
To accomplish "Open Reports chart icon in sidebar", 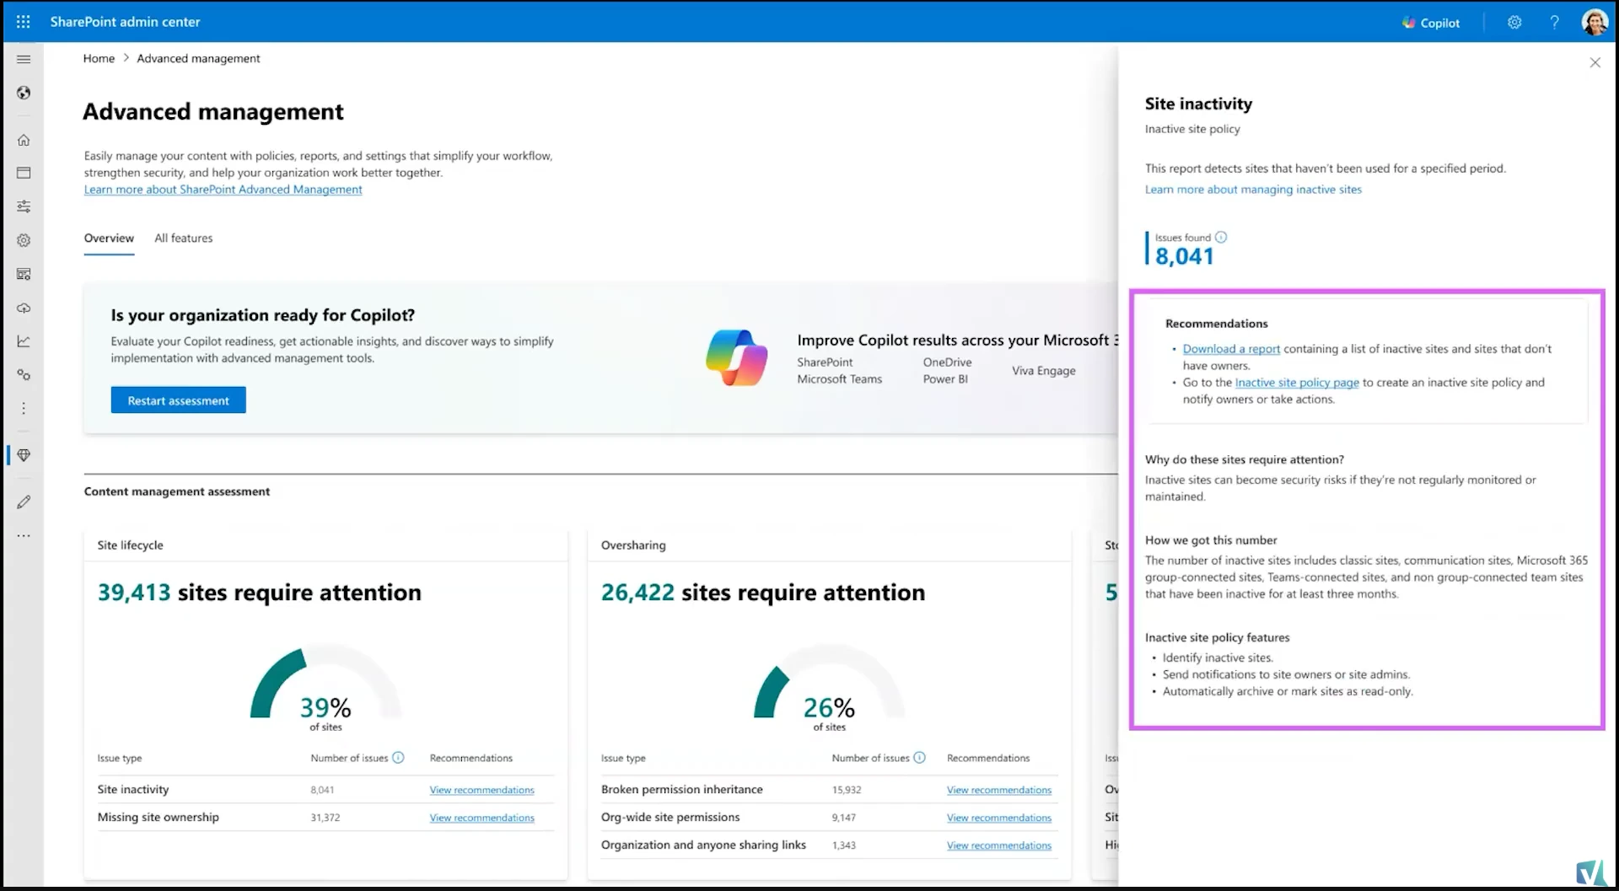I will (x=24, y=341).
